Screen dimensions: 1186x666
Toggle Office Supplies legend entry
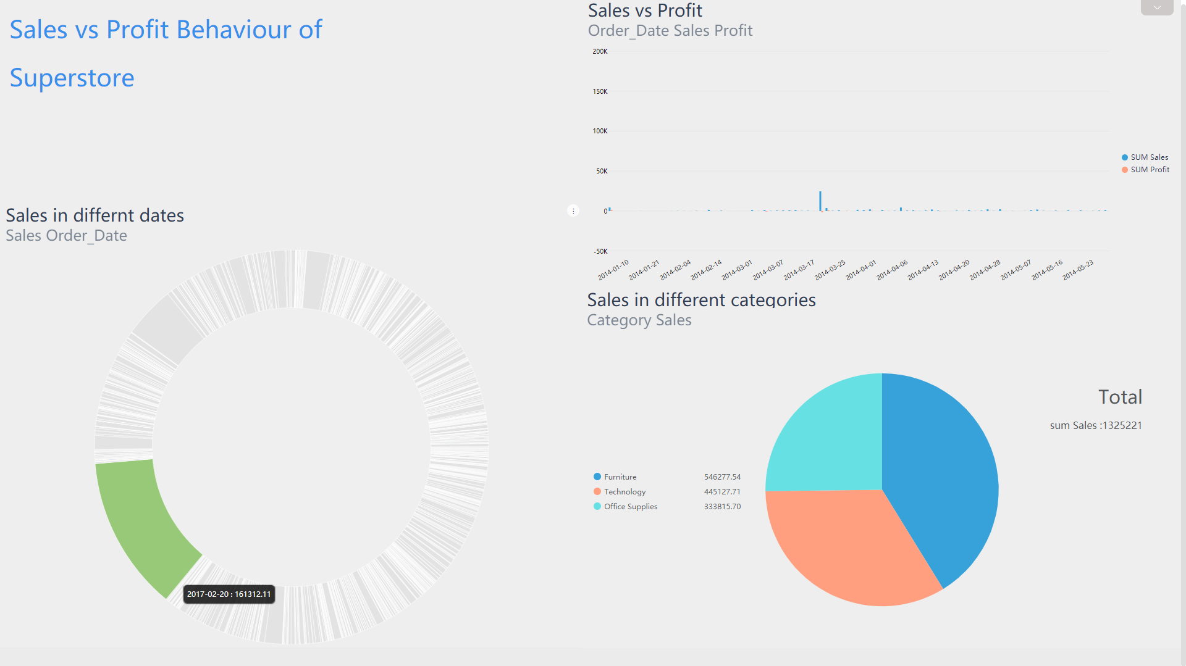pos(625,507)
